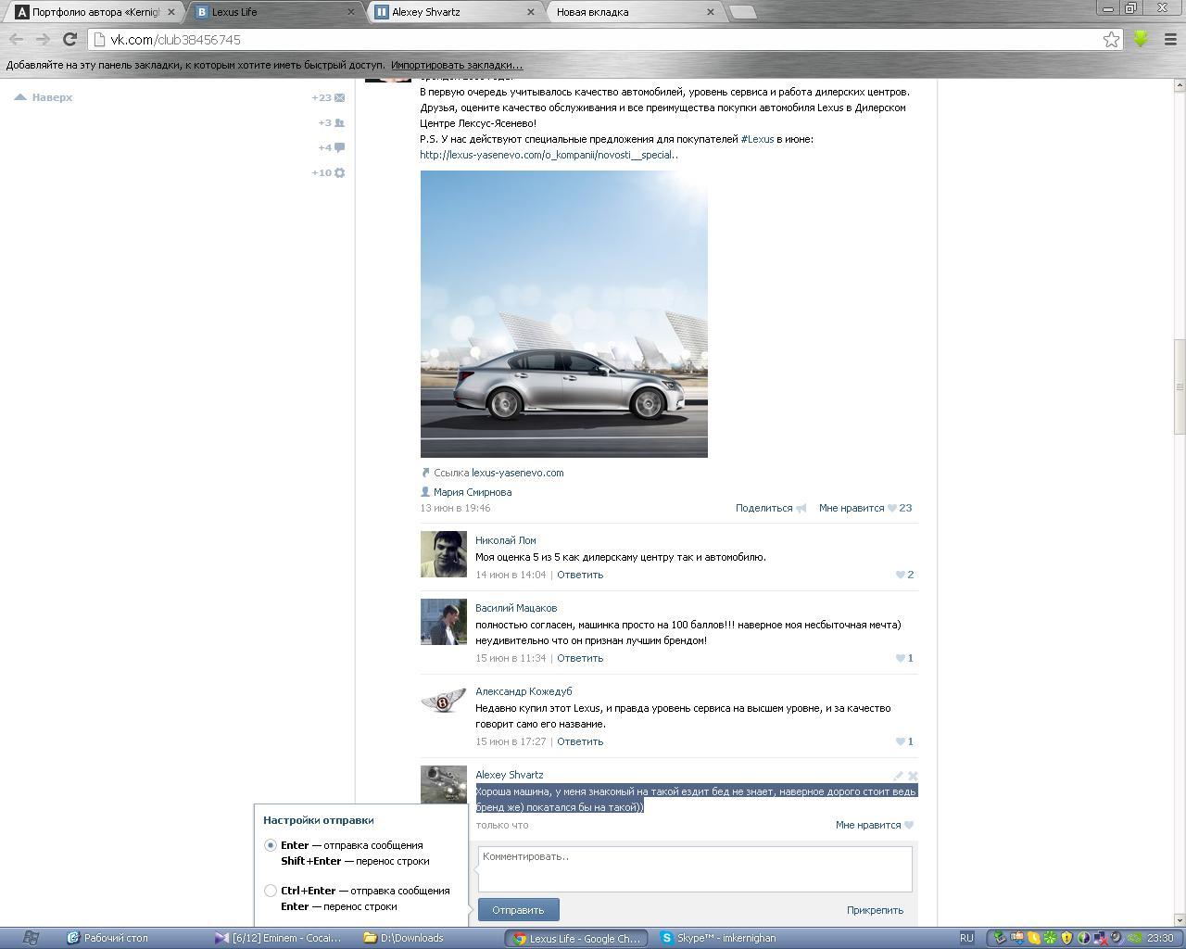The image size is (1186, 949).
Task: Open the lexus-yasenevo.com special offers URL
Action: coord(549,155)
